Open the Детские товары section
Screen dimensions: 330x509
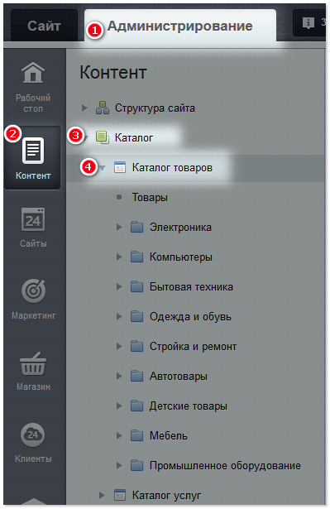click(x=189, y=406)
